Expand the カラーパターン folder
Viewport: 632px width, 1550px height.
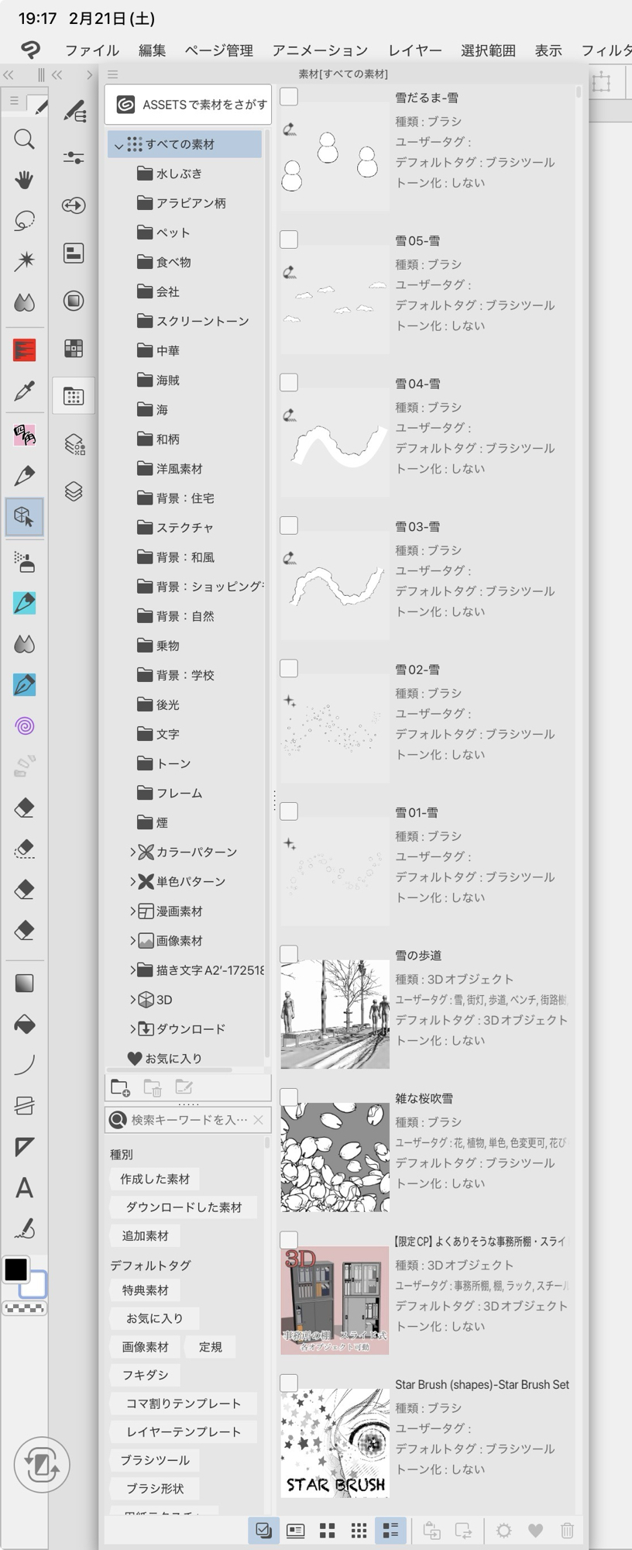pyautogui.click(x=132, y=852)
